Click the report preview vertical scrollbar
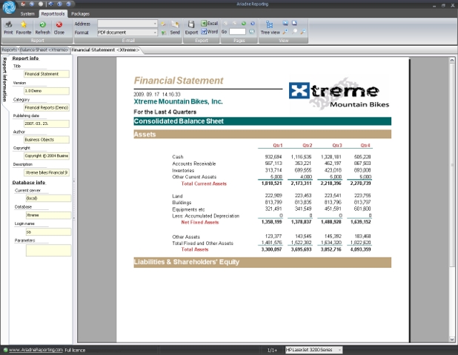Image resolution: width=458 pixels, height=355 pixels. 451,200
